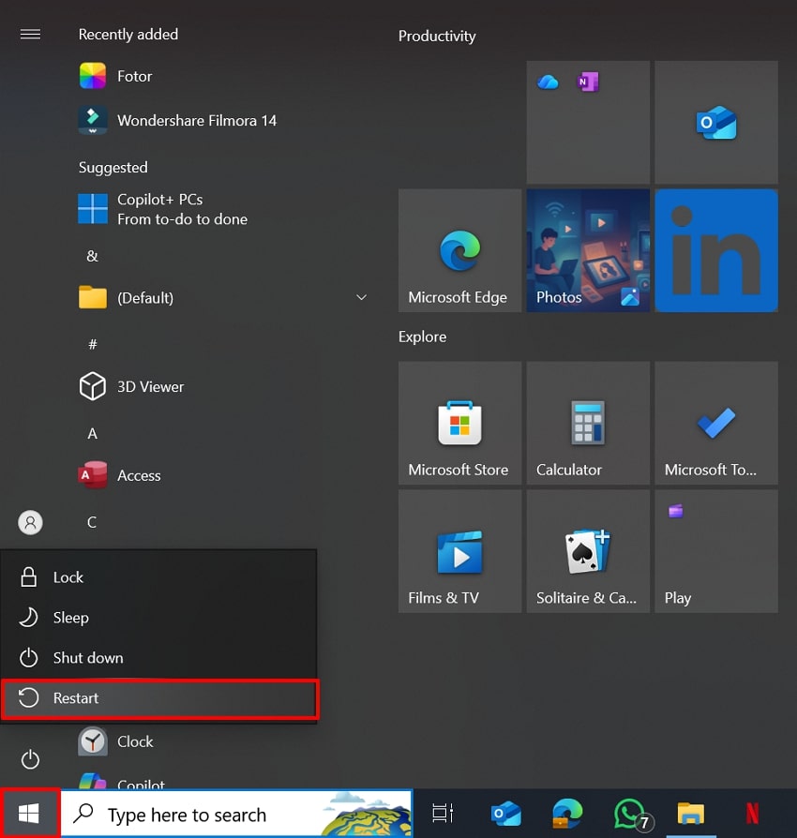Viewport: 797px width, 838px height.
Task: Open the Outlook tile under Productivity
Action: tap(715, 122)
